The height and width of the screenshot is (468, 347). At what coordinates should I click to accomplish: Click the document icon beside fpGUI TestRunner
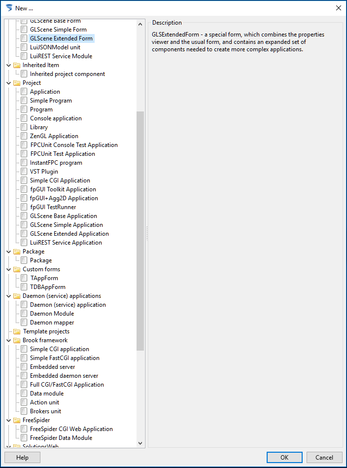tap(24, 207)
